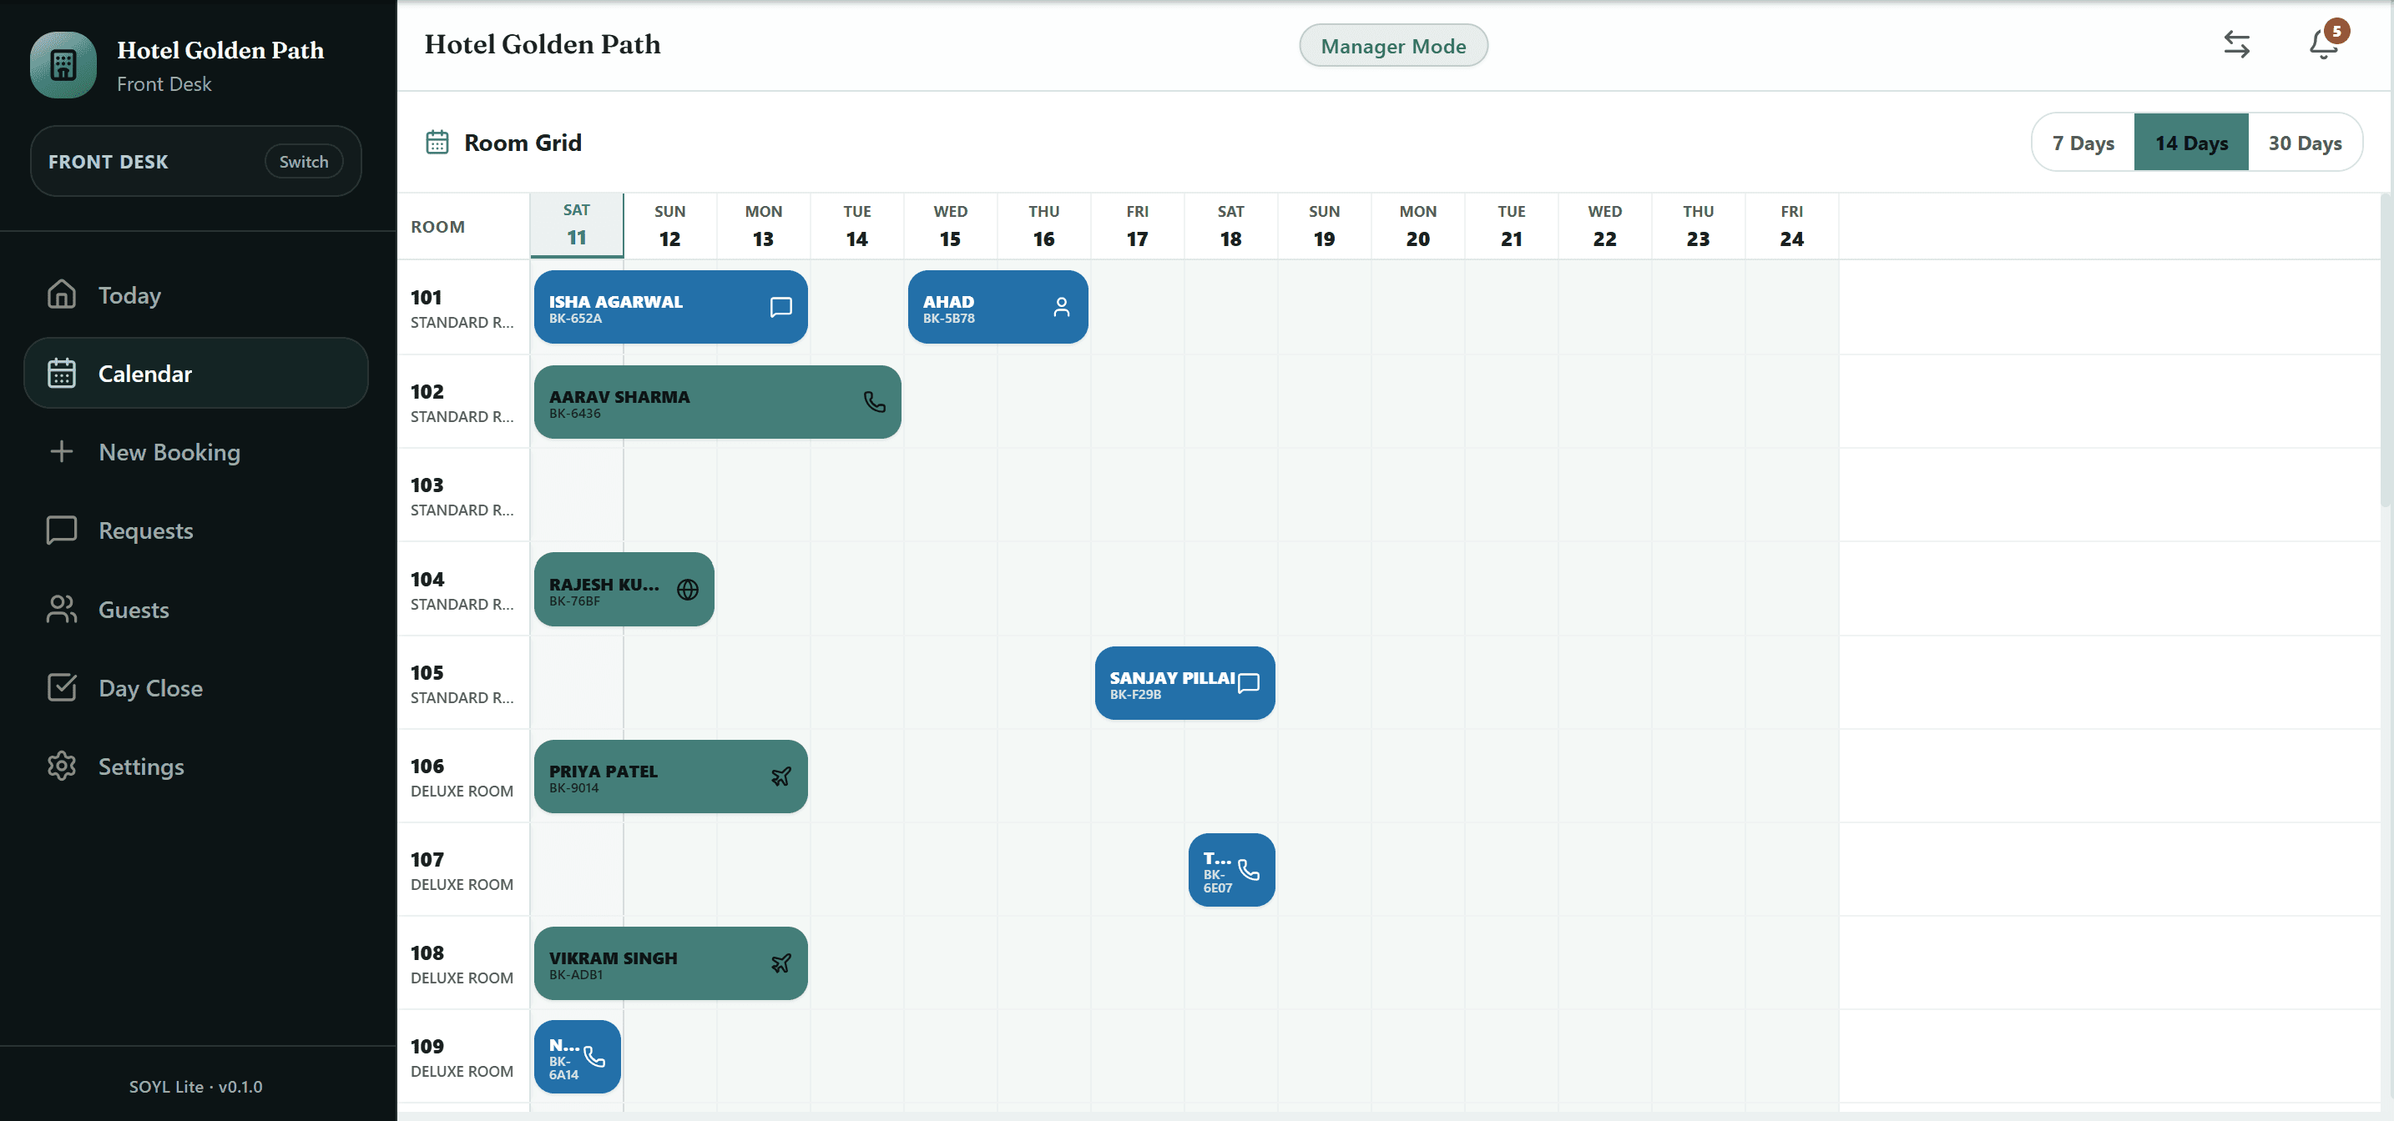
Task: Click the phone icon on Aarav Sharma booking
Action: 875,401
